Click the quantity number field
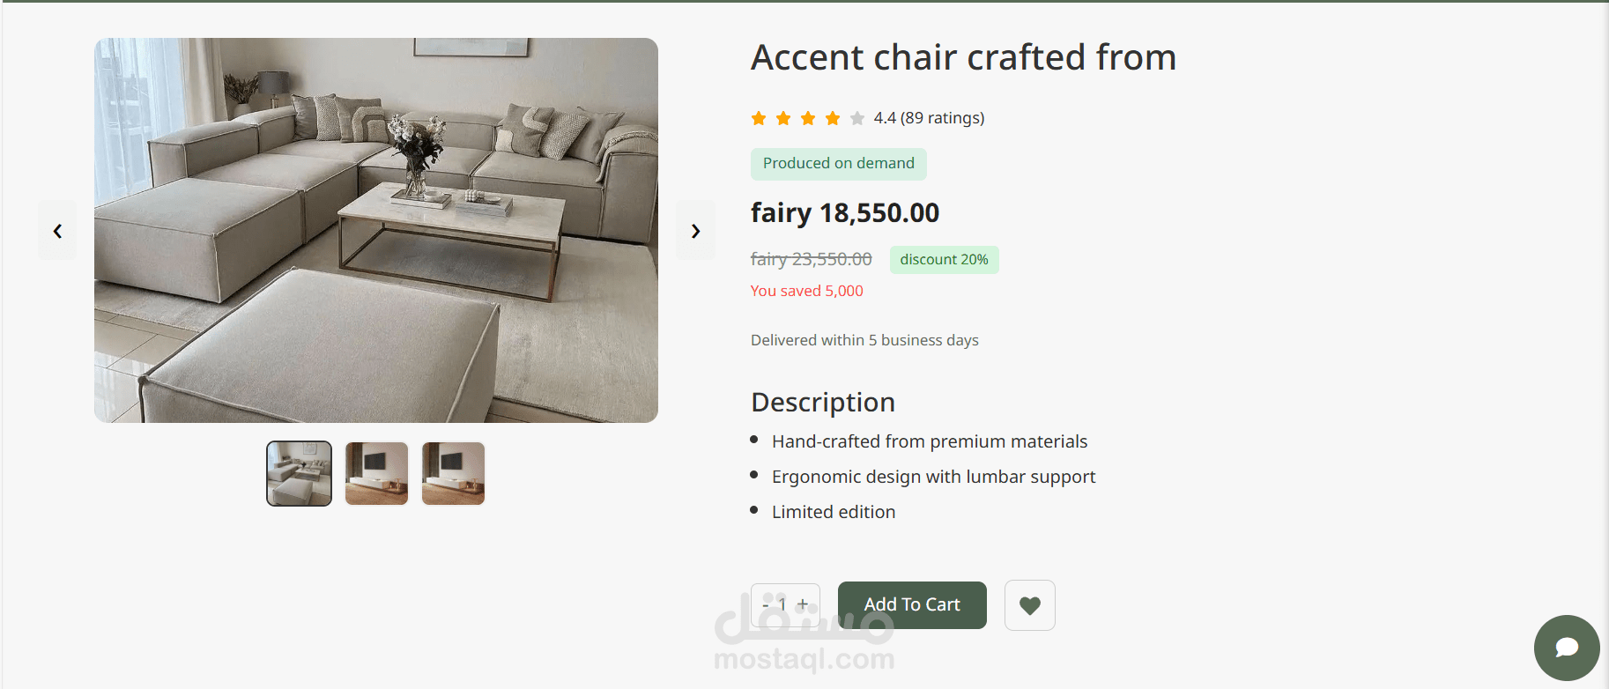The image size is (1609, 689). tap(782, 604)
